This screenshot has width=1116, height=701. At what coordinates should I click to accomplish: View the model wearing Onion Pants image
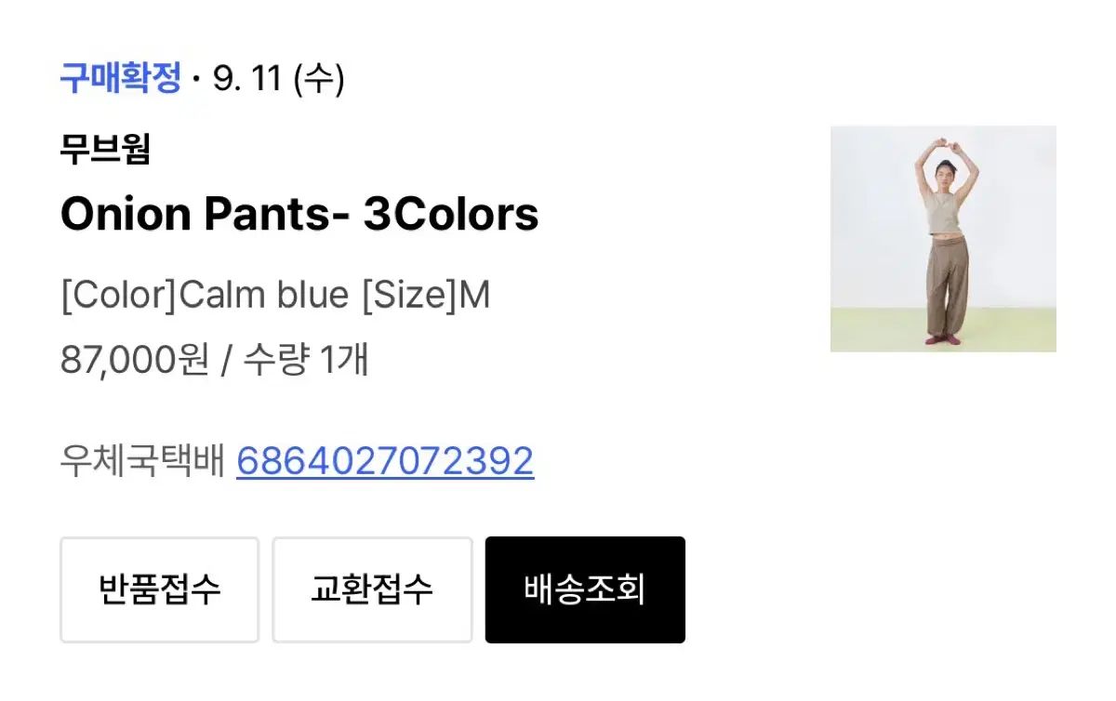pyautogui.click(x=942, y=239)
